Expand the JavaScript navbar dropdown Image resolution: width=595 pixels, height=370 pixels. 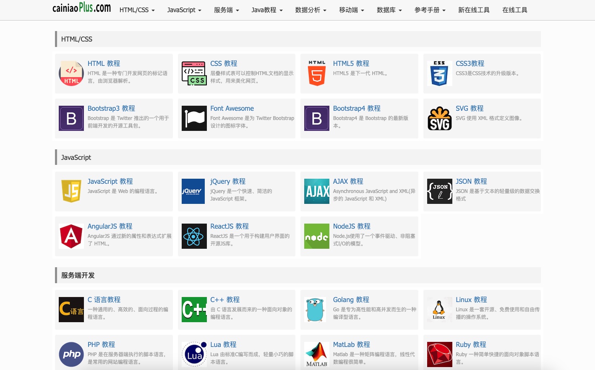(x=184, y=10)
